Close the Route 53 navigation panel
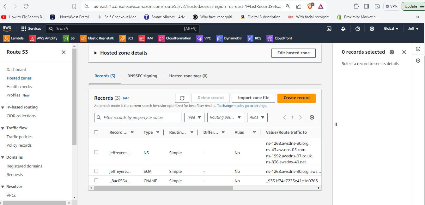The width and height of the screenshot is (425, 205). coord(64,52)
